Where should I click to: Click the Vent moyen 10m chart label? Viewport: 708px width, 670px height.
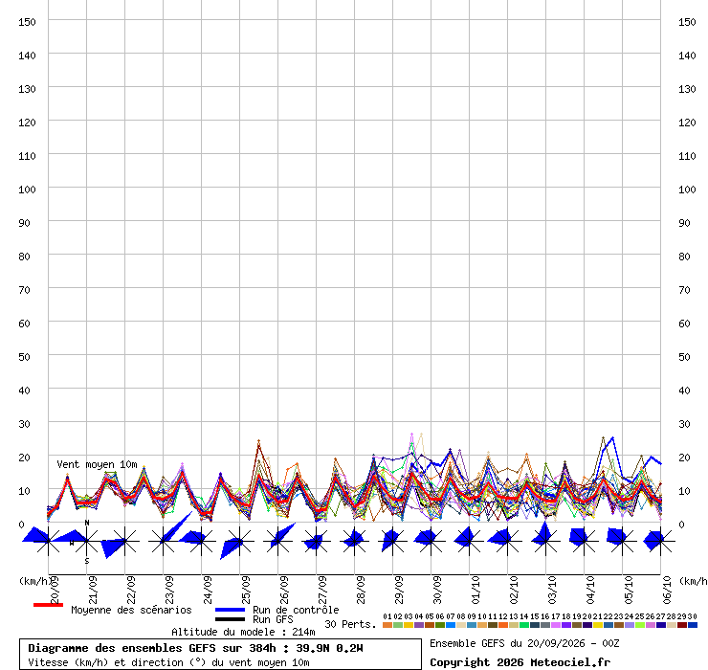click(x=97, y=464)
